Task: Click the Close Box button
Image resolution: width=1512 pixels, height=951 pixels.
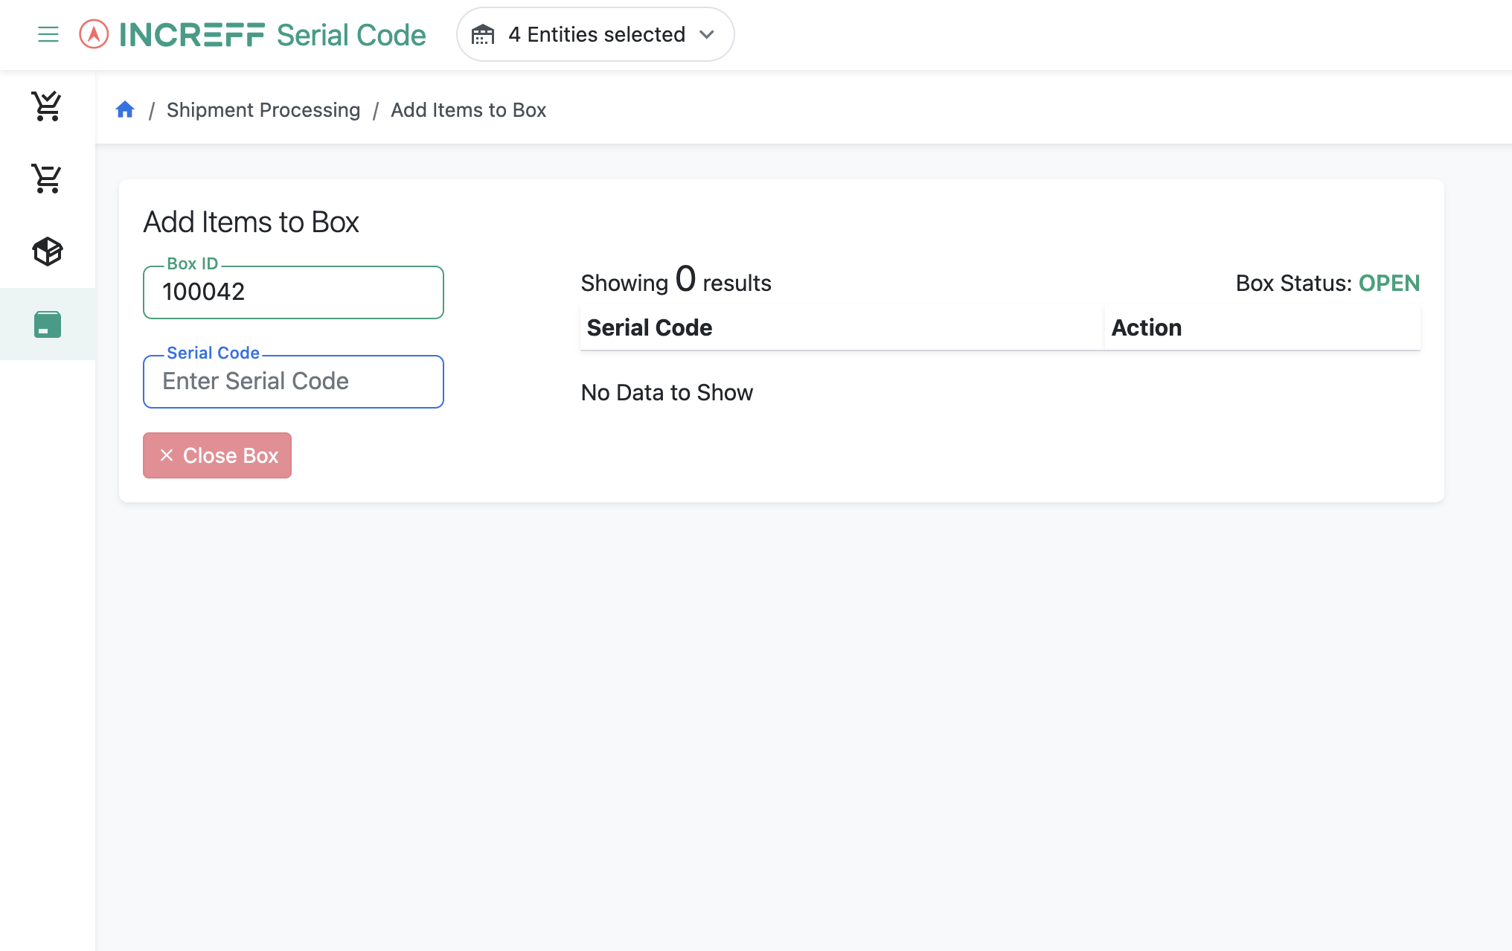Action: click(217, 455)
